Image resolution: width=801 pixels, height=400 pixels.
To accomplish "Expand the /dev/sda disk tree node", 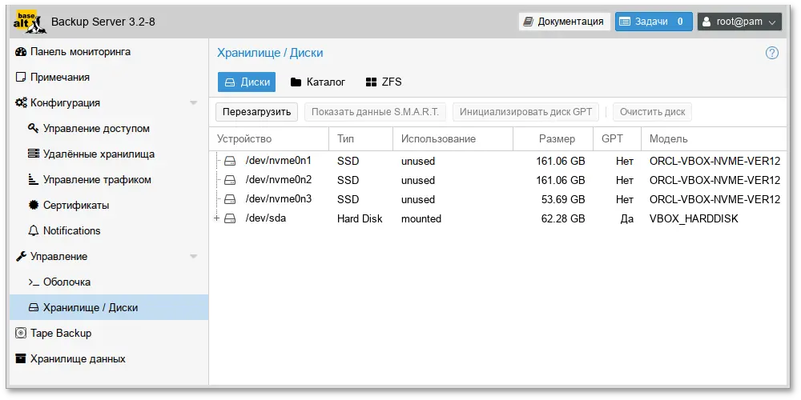I will click(217, 218).
